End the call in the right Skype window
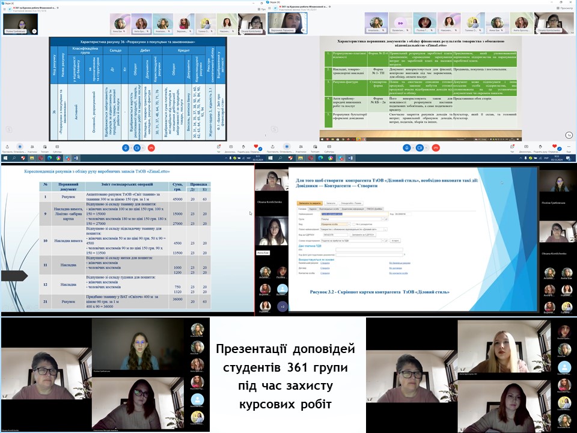This screenshot has width=577, height=433. pyautogui.click(x=436, y=148)
